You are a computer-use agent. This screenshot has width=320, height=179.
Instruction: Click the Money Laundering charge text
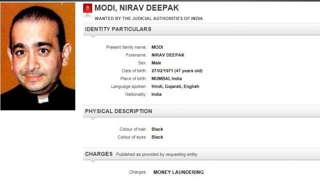[178, 172]
